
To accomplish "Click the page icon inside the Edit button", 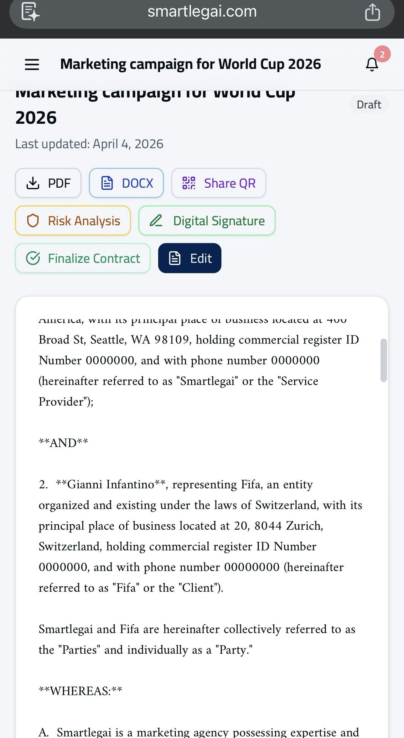I will coord(175,258).
